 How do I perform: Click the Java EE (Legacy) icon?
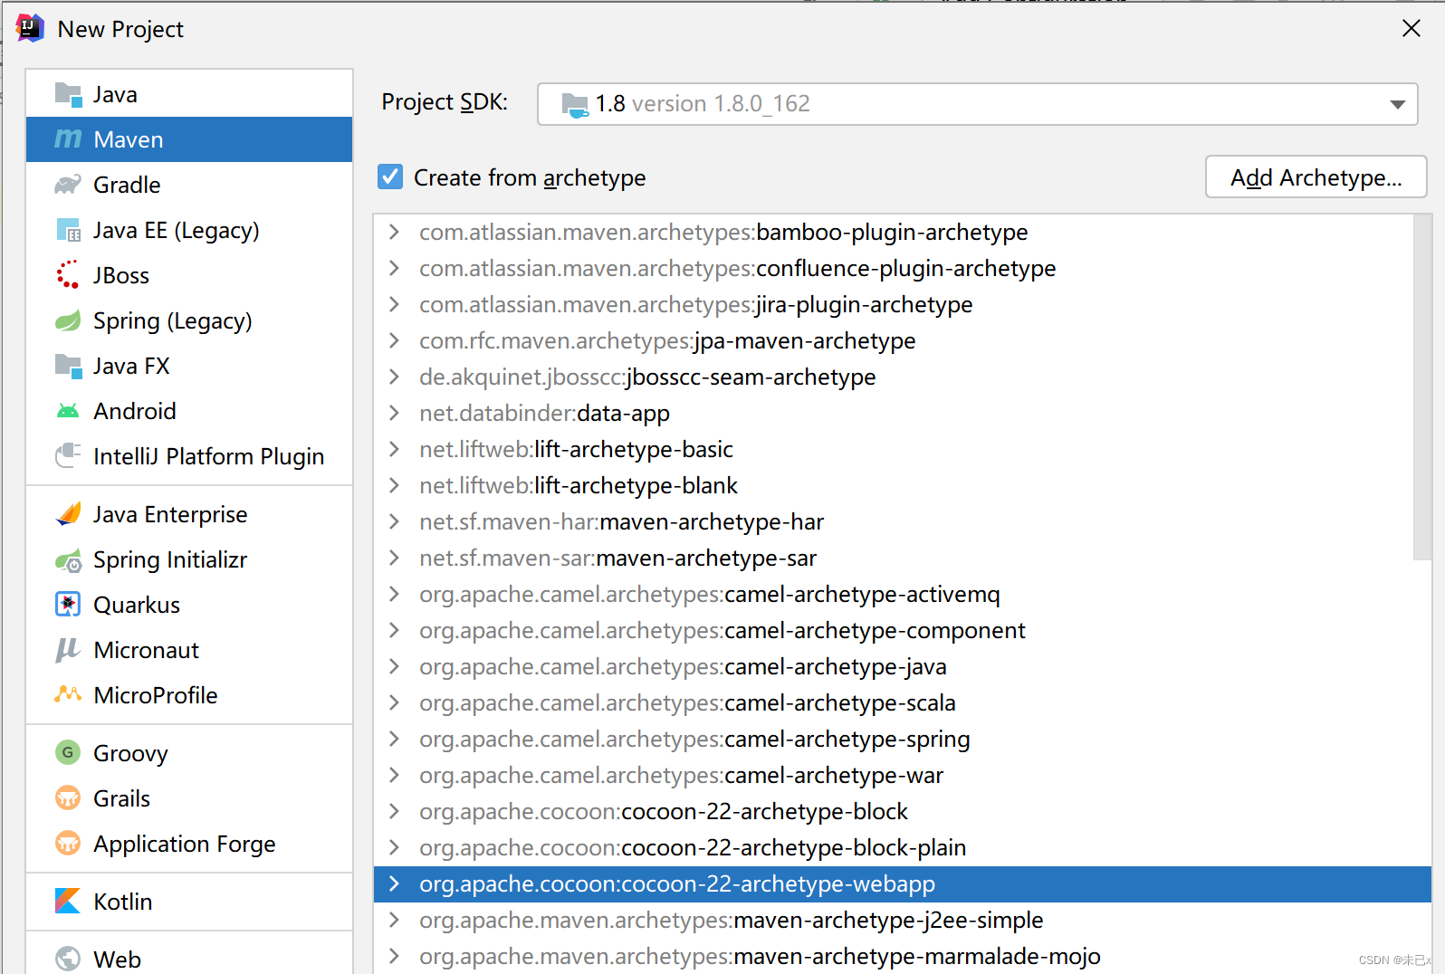[68, 230]
